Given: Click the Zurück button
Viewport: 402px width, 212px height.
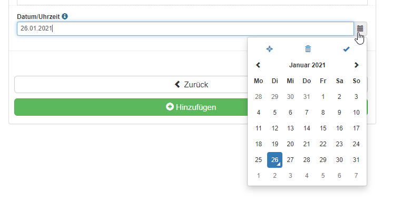Looking at the screenshot, I should (191, 85).
